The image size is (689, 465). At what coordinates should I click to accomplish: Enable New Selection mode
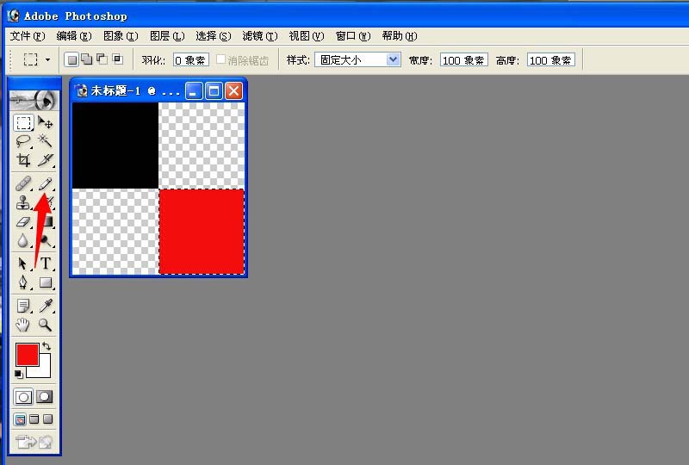click(x=71, y=59)
